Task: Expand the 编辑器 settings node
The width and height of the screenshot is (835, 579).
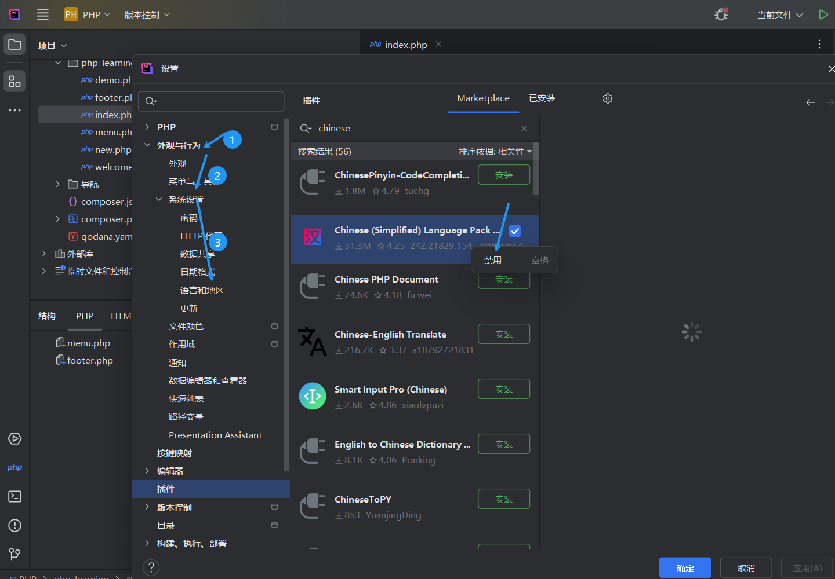Action: [x=147, y=471]
